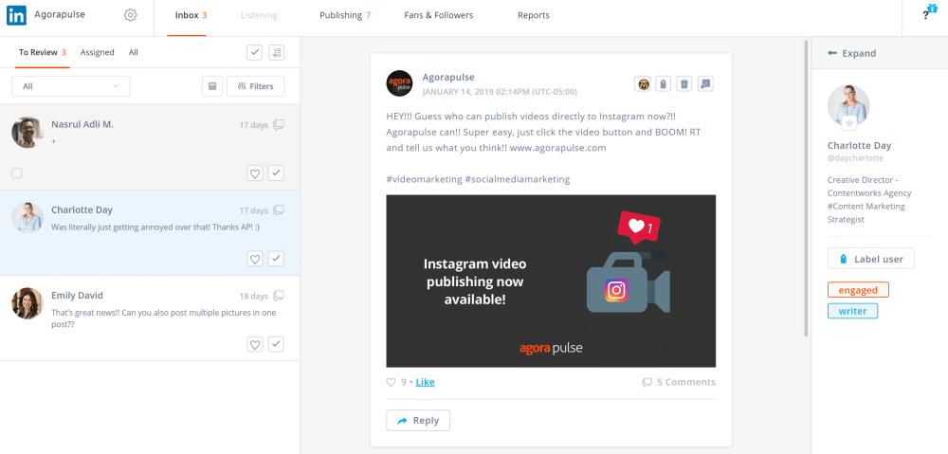Screen dimensions: 948x454
Task: Mark Nasrul Adli M. item as reviewed
Action: [x=276, y=173]
